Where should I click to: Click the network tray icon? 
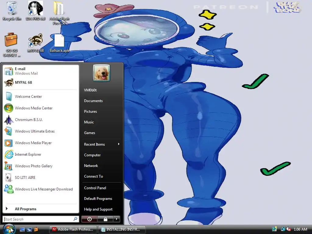[x=282, y=229]
